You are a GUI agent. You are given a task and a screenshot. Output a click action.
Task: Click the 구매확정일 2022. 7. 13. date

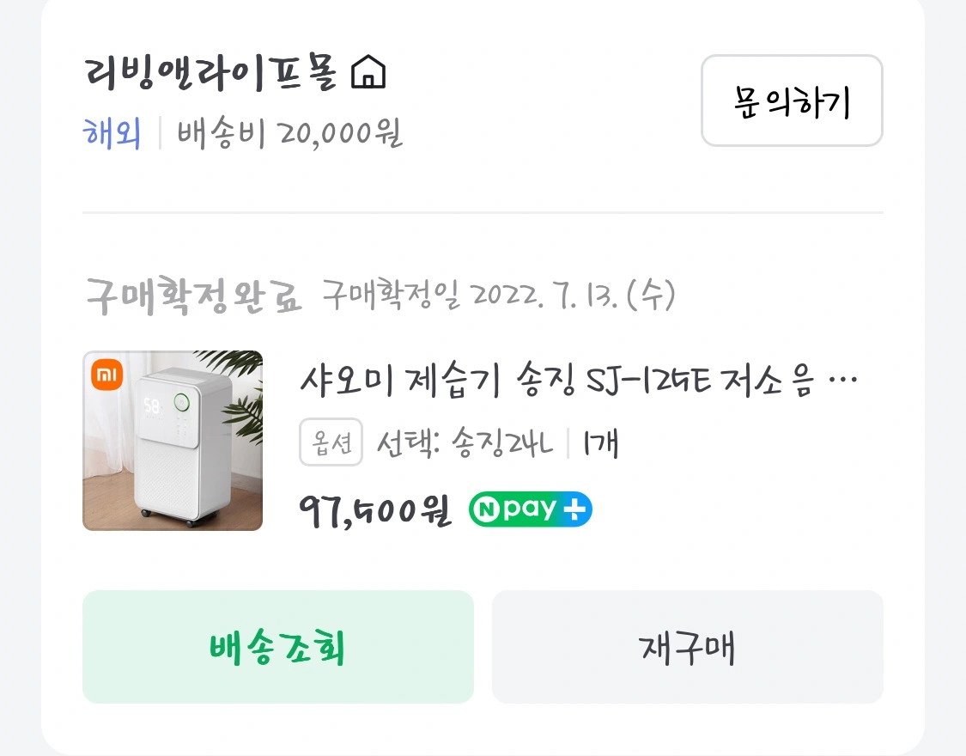[499, 296]
